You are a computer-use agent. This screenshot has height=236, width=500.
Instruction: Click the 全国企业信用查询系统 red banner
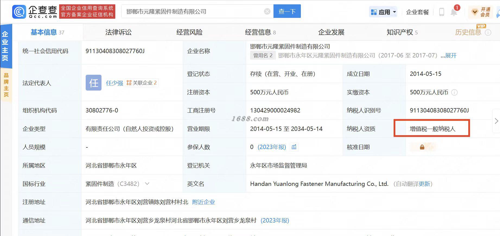pyautogui.click(x=87, y=11)
